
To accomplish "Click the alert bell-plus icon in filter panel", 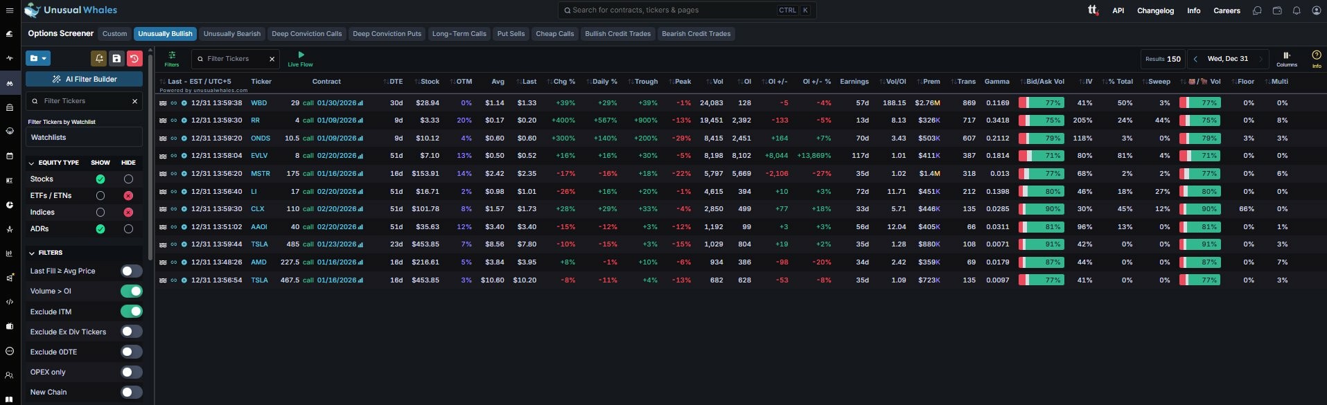I will tap(99, 59).
